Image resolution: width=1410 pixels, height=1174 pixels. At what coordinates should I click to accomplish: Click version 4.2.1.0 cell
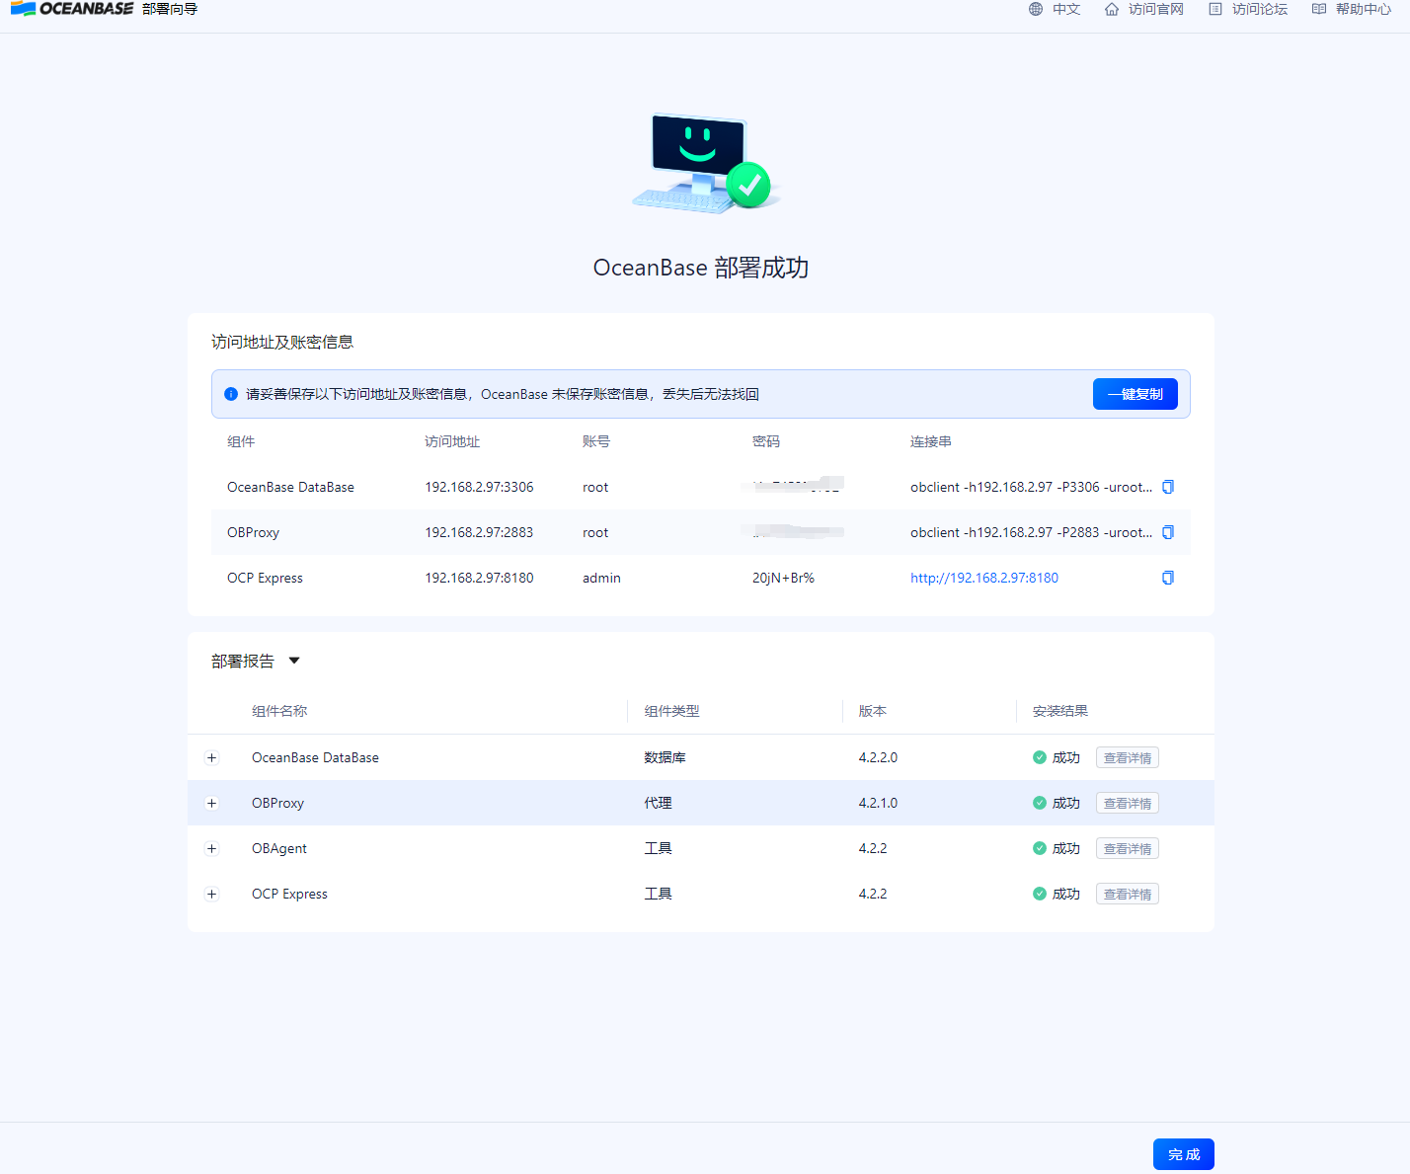point(878,803)
